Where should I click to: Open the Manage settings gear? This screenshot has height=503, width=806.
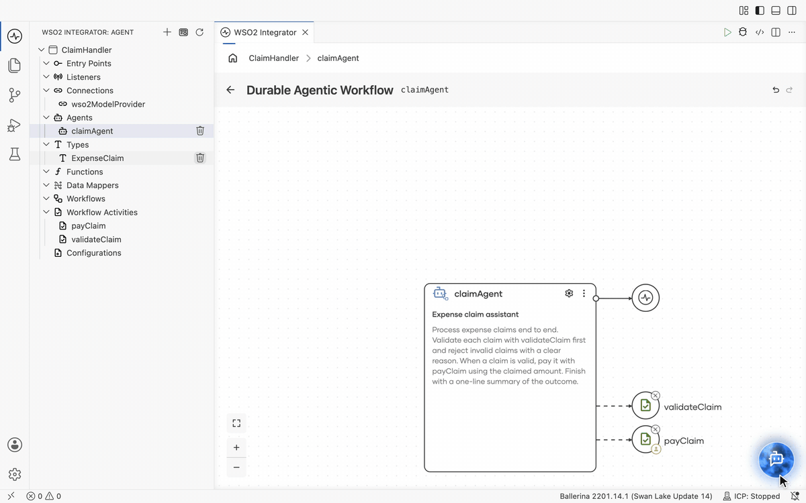[x=15, y=474]
